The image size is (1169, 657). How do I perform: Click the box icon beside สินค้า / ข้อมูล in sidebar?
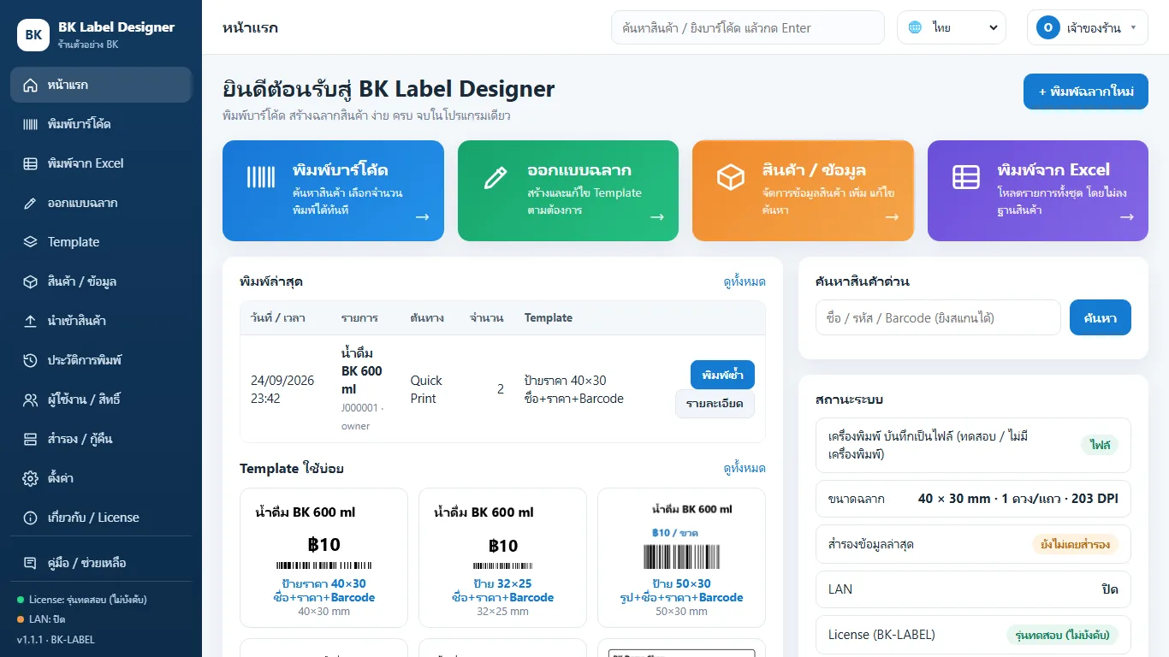(x=31, y=281)
